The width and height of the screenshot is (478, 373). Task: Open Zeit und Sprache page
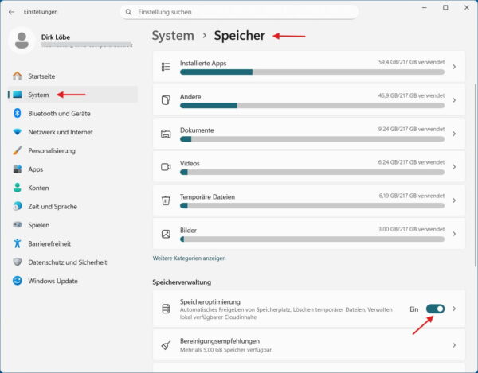tap(72, 206)
